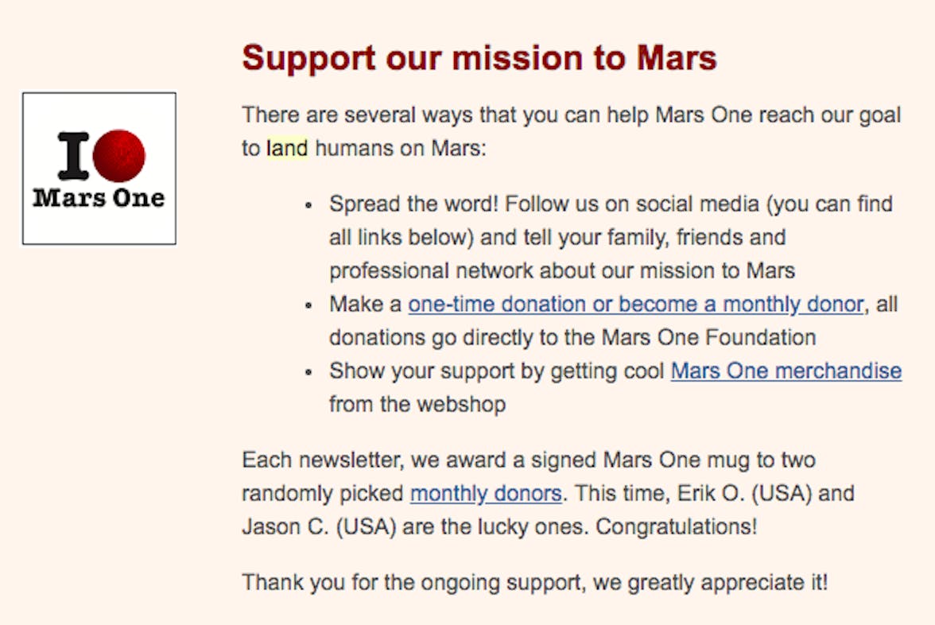Follow the monthly donors link

coord(486,494)
